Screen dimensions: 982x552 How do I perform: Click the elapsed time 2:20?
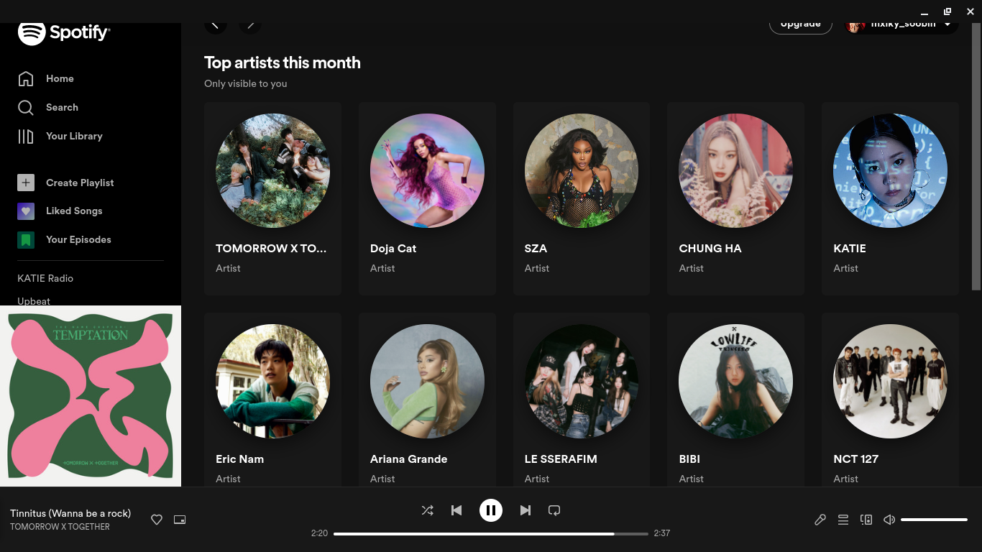click(319, 533)
